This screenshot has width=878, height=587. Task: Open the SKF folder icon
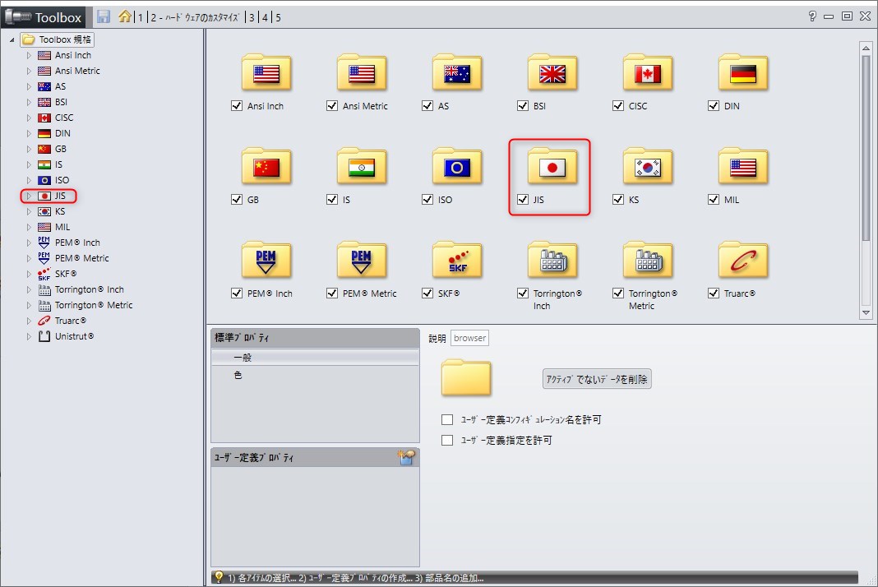click(x=457, y=261)
